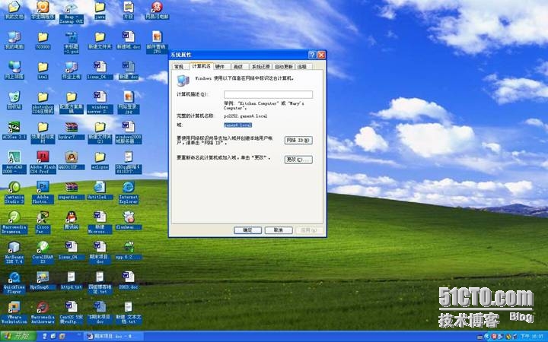The height and width of the screenshot is (342, 548).
Task: Open 期末项目.doc taskbar button
Action: click(113, 337)
